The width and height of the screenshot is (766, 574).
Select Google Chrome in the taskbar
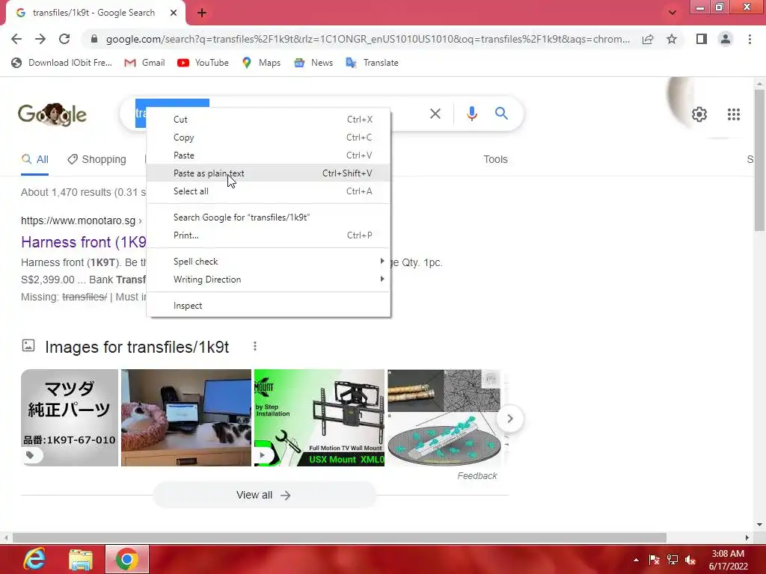(x=127, y=559)
